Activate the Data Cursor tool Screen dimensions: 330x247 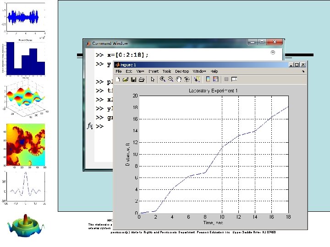click(x=197, y=79)
